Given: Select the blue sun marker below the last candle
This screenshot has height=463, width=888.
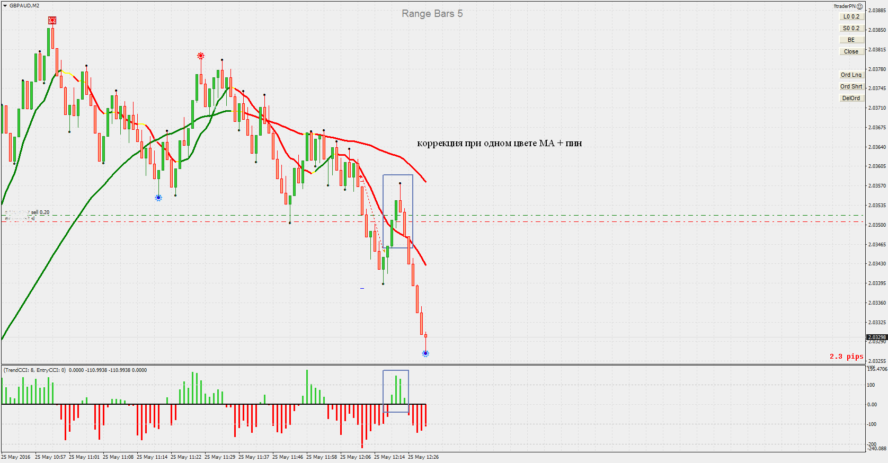Looking at the screenshot, I should click(425, 353).
